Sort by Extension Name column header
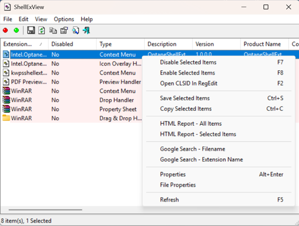 click(x=24, y=44)
